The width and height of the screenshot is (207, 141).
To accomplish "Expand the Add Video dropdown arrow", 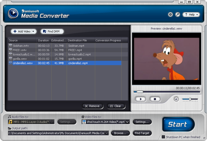I will tap(33, 31).
